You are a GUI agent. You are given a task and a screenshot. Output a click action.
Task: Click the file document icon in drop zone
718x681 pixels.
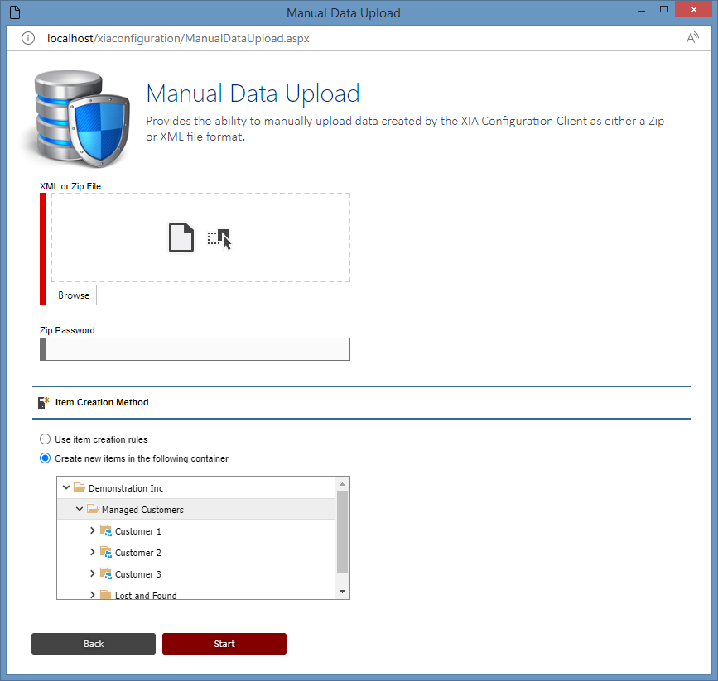point(181,237)
